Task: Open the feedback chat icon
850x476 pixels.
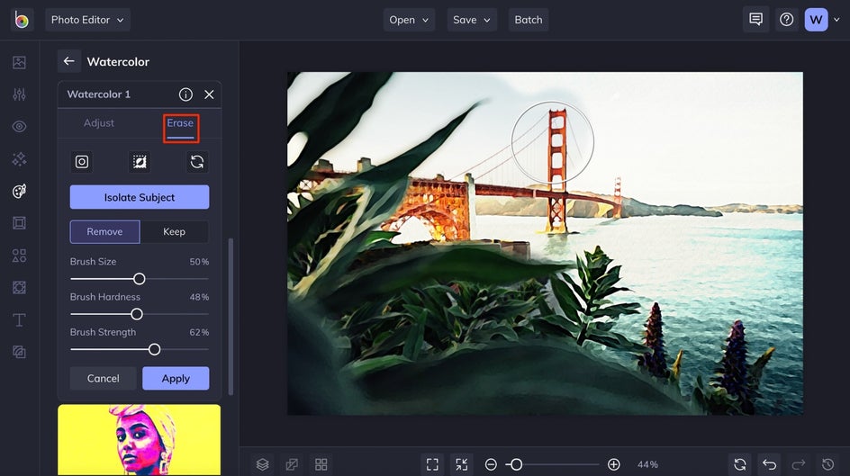Action: pos(755,20)
